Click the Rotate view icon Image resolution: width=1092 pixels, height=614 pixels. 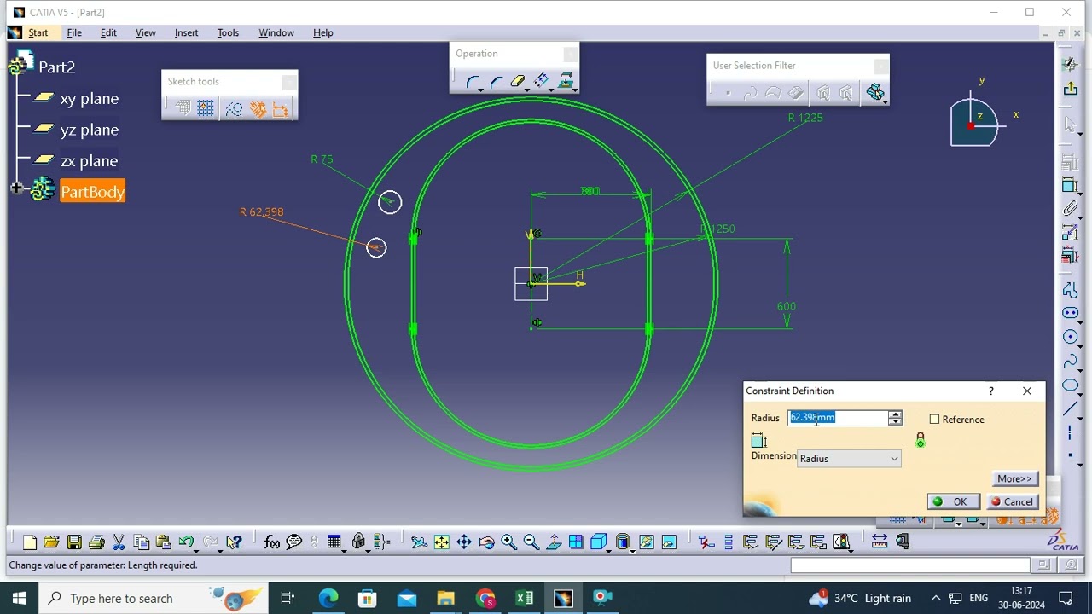(x=486, y=542)
